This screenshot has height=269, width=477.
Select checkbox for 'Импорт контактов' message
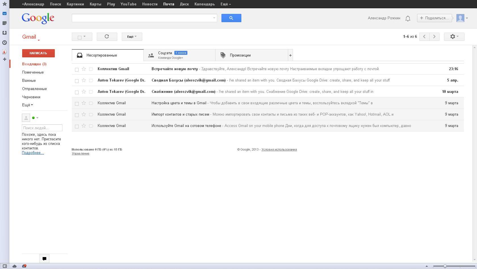[x=77, y=115]
